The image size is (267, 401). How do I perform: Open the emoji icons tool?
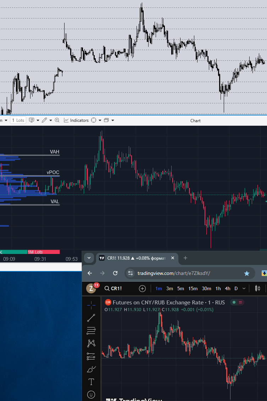click(x=91, y=395)
